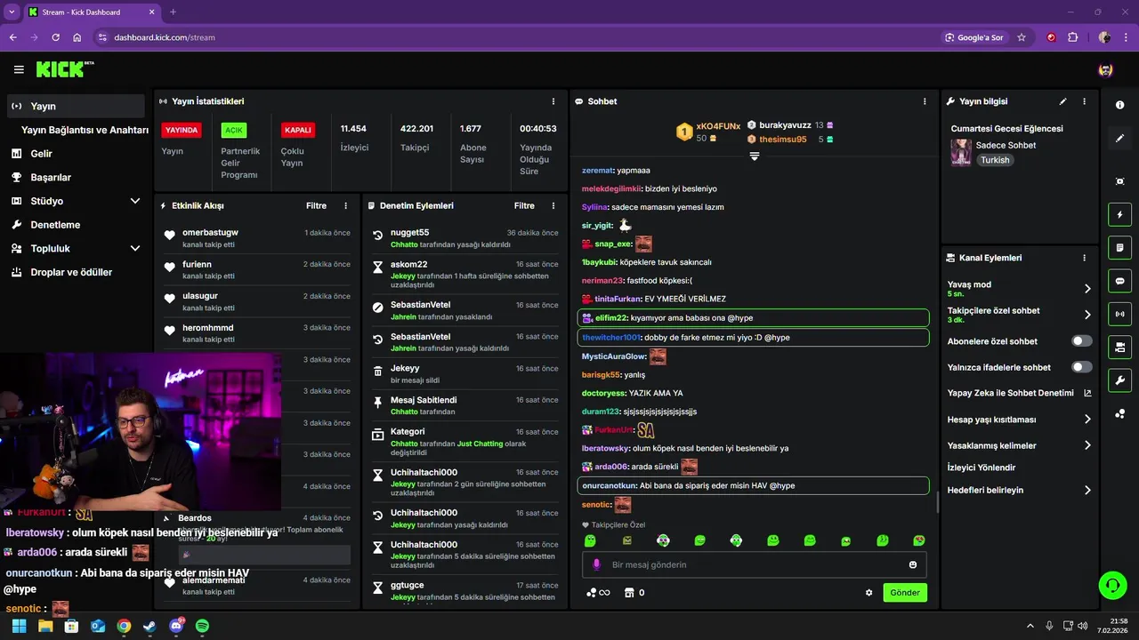Open Filtre in Etkinlik Akışı panel
The height and width of the screenshot is (640, 1139).
click(x=316, y=205)
